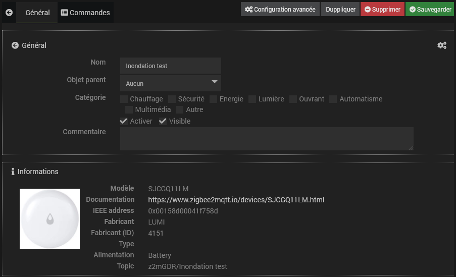The width and height of the screenshot is (456, 277).
Task: Click the Topic value z2mGDR/Inondation test
Action: tap(187, 266)
